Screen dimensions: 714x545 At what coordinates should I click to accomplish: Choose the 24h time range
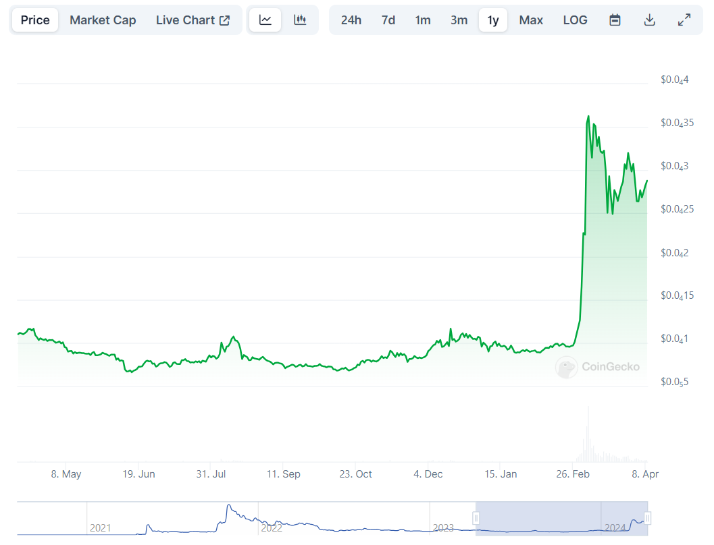pyautogui.click(x=351, y=20)
